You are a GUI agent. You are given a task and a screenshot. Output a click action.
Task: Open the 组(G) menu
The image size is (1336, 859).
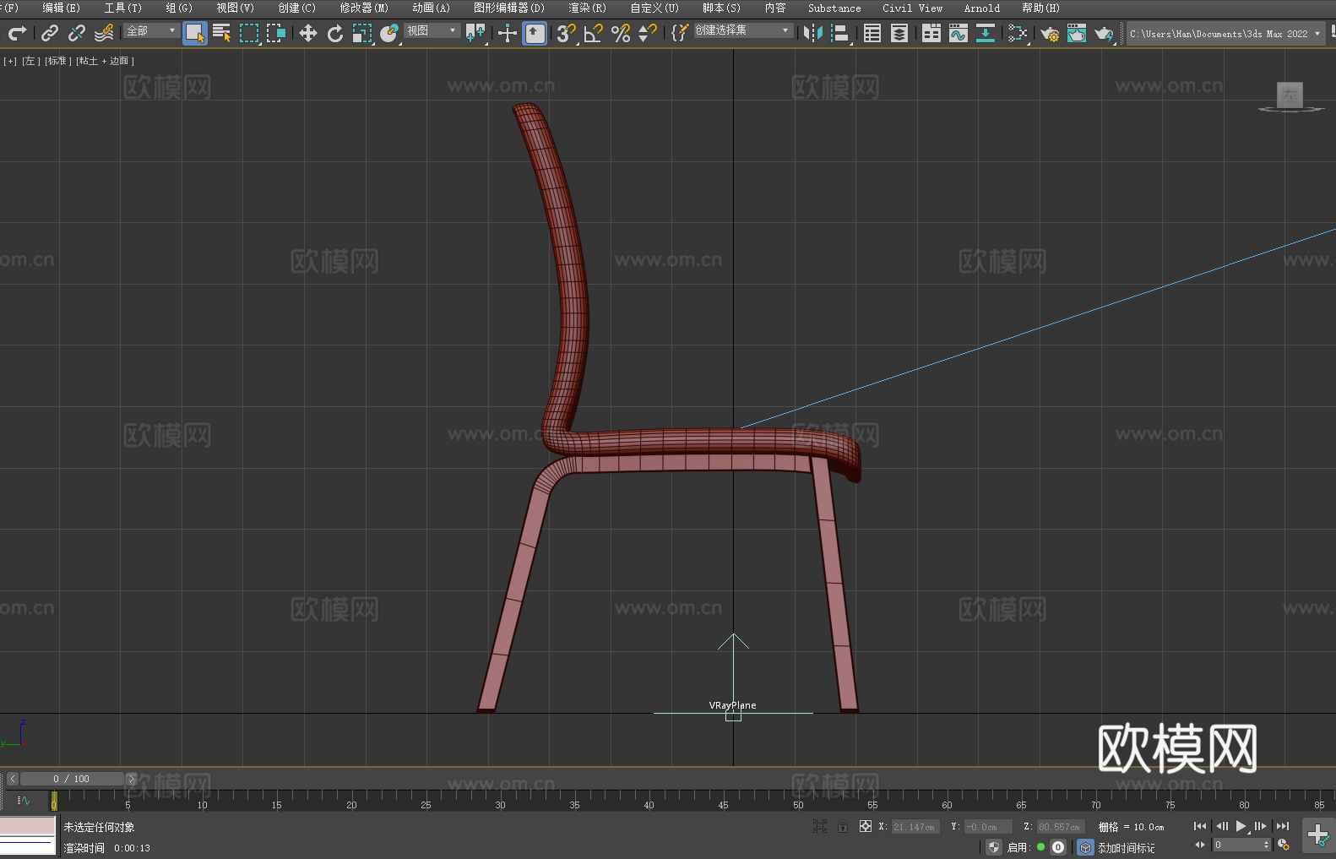click(179, 8)
